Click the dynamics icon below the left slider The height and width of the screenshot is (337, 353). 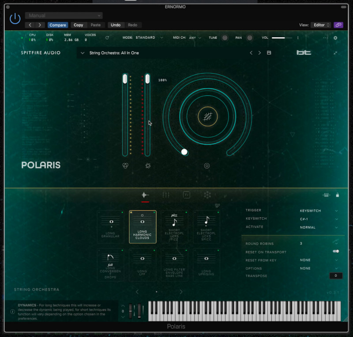pos(125,166)
